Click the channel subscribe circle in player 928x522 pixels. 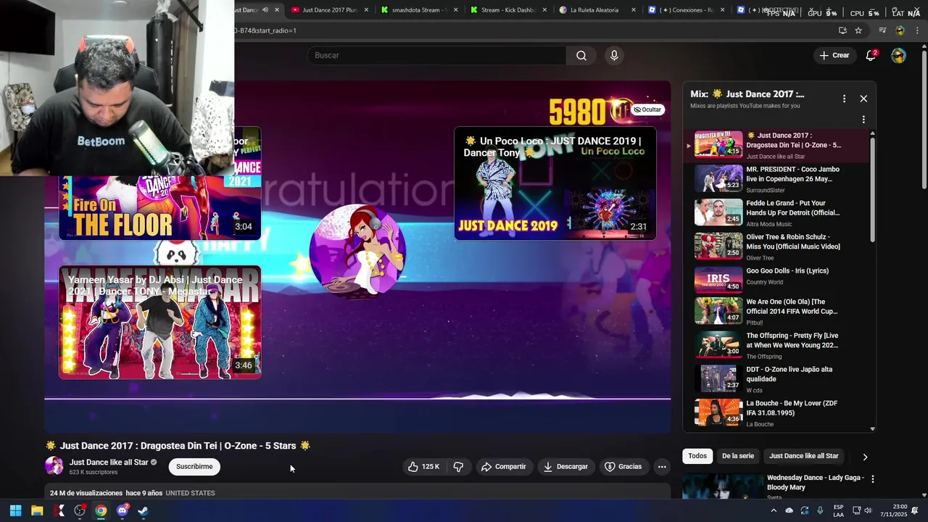tap(357, 250)
